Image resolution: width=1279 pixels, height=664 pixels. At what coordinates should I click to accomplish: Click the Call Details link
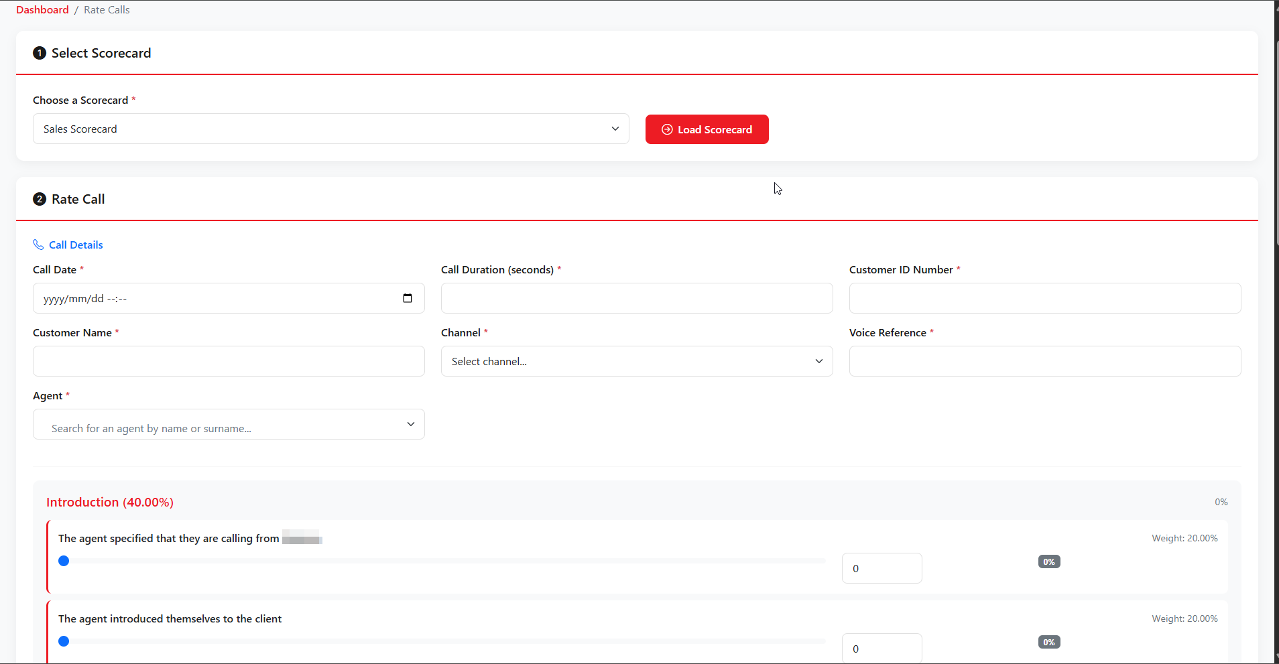76,245
